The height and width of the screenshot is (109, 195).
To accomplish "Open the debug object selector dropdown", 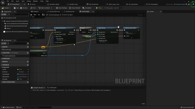I will [x=112, y=8].
